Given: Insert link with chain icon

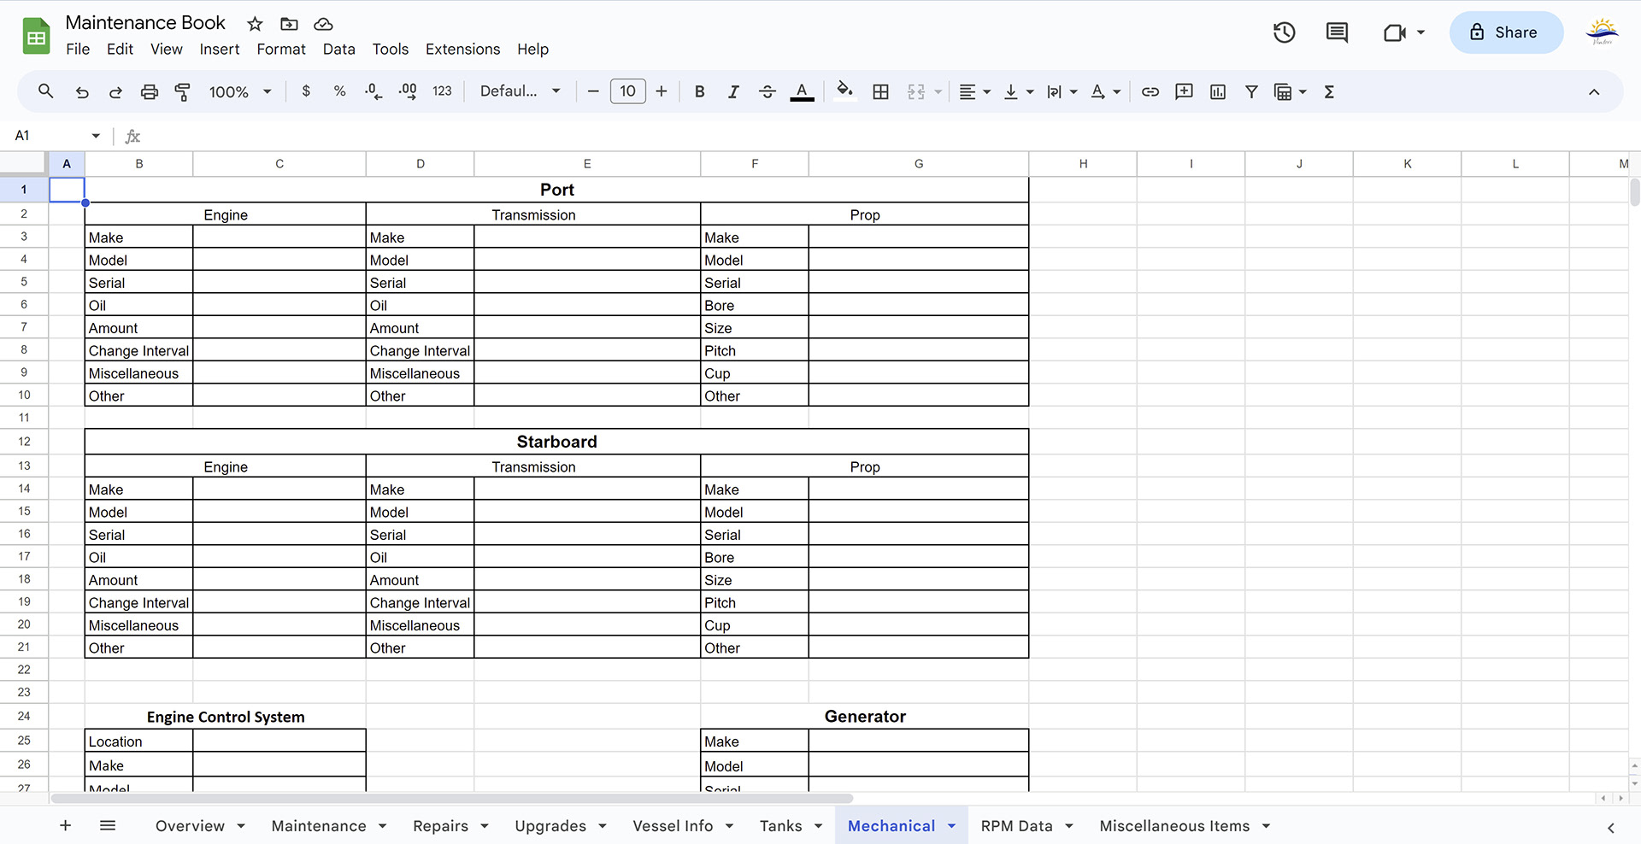Looking at the screenshot, I should [x=1150, y=91].
